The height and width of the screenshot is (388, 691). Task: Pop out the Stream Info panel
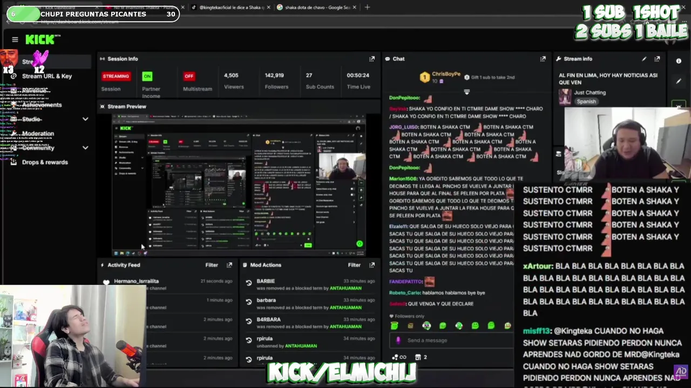[657, 59]
